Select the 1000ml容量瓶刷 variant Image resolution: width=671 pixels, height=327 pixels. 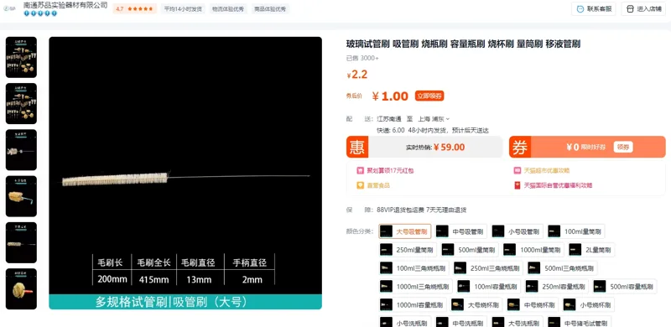click(413, 304)
